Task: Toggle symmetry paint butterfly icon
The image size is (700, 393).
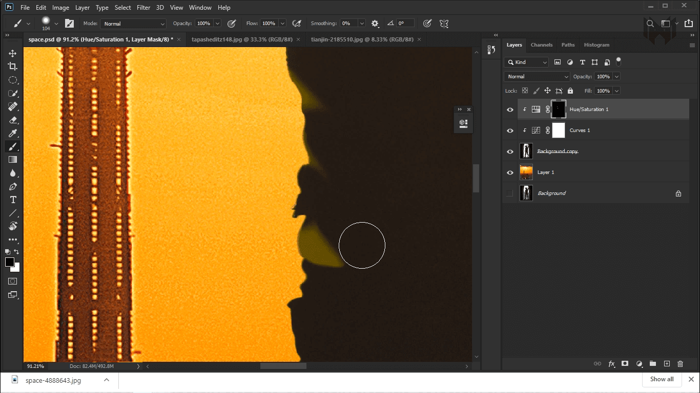Action: pyautogui.click(x=444, y=24)
